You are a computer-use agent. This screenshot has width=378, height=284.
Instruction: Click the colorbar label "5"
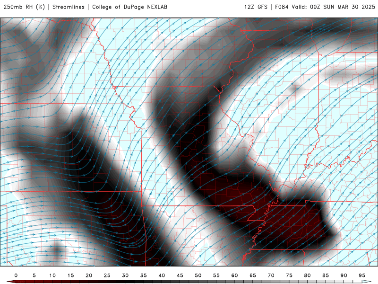click(34, 275)
